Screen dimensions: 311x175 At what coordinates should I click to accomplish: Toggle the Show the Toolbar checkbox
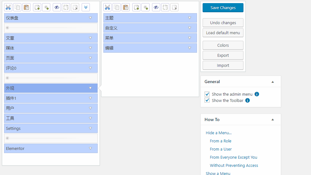[x=207, y=100]
